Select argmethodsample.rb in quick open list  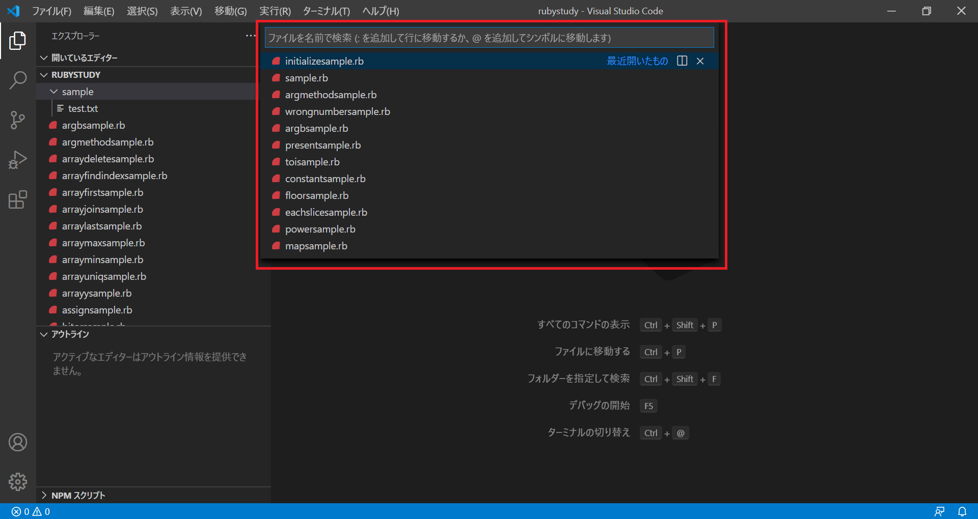click(x=489, y=95)
